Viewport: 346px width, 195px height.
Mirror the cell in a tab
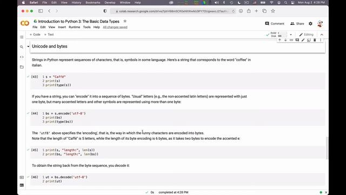pyautogui.click(x=309, y=40)
